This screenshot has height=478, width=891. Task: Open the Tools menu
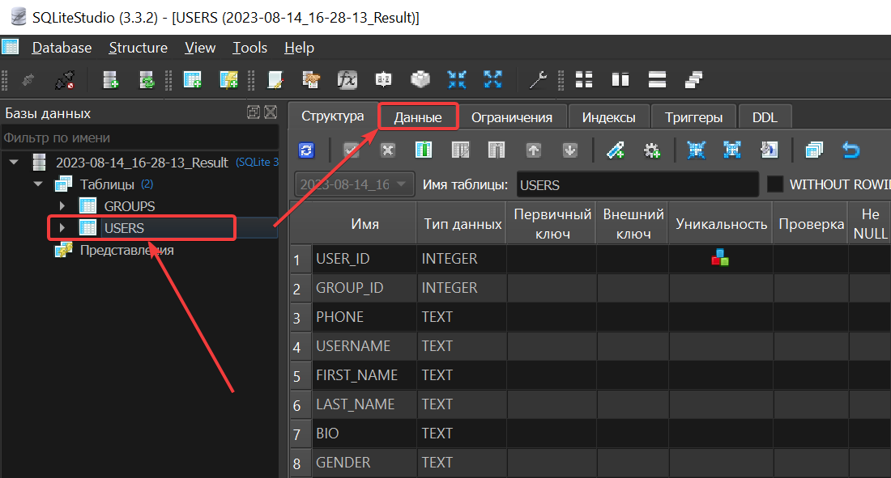[249, 48]
